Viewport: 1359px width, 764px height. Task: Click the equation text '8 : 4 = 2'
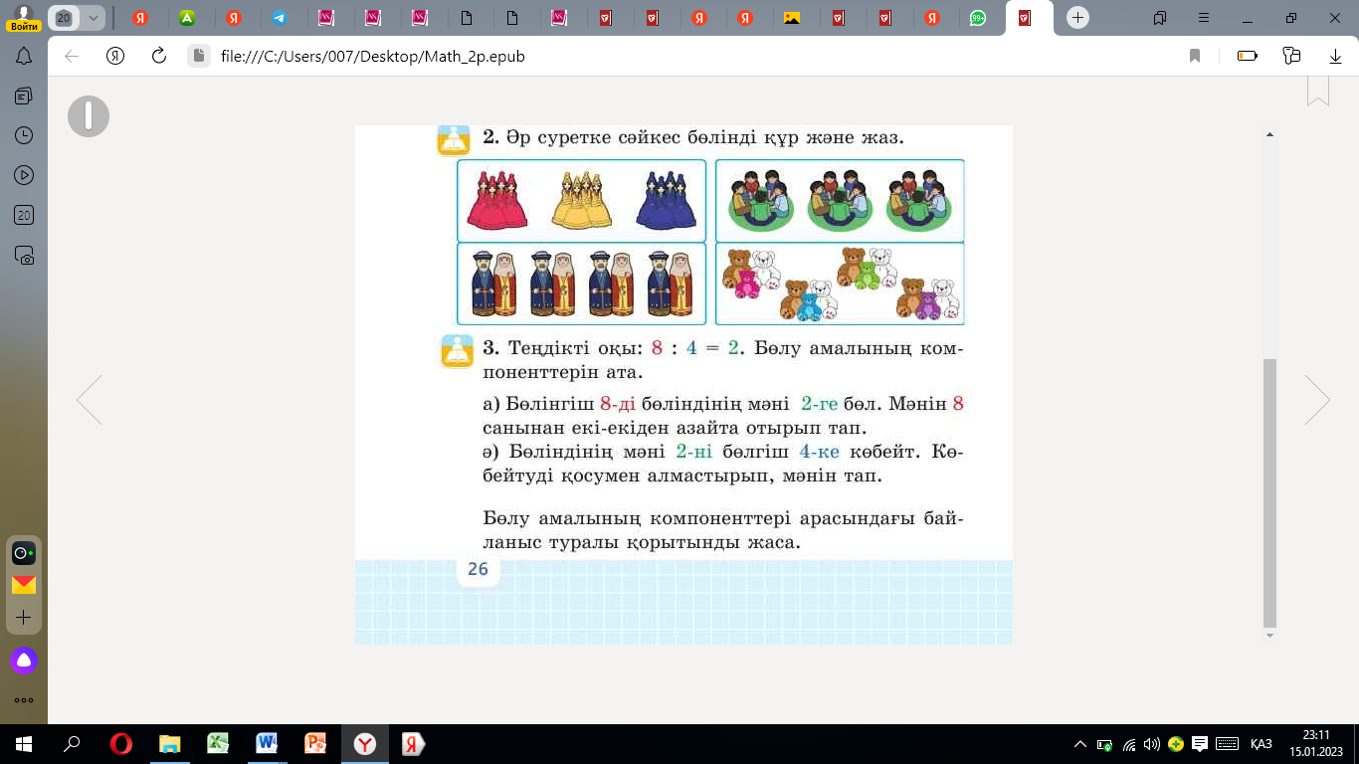[696, 349]
